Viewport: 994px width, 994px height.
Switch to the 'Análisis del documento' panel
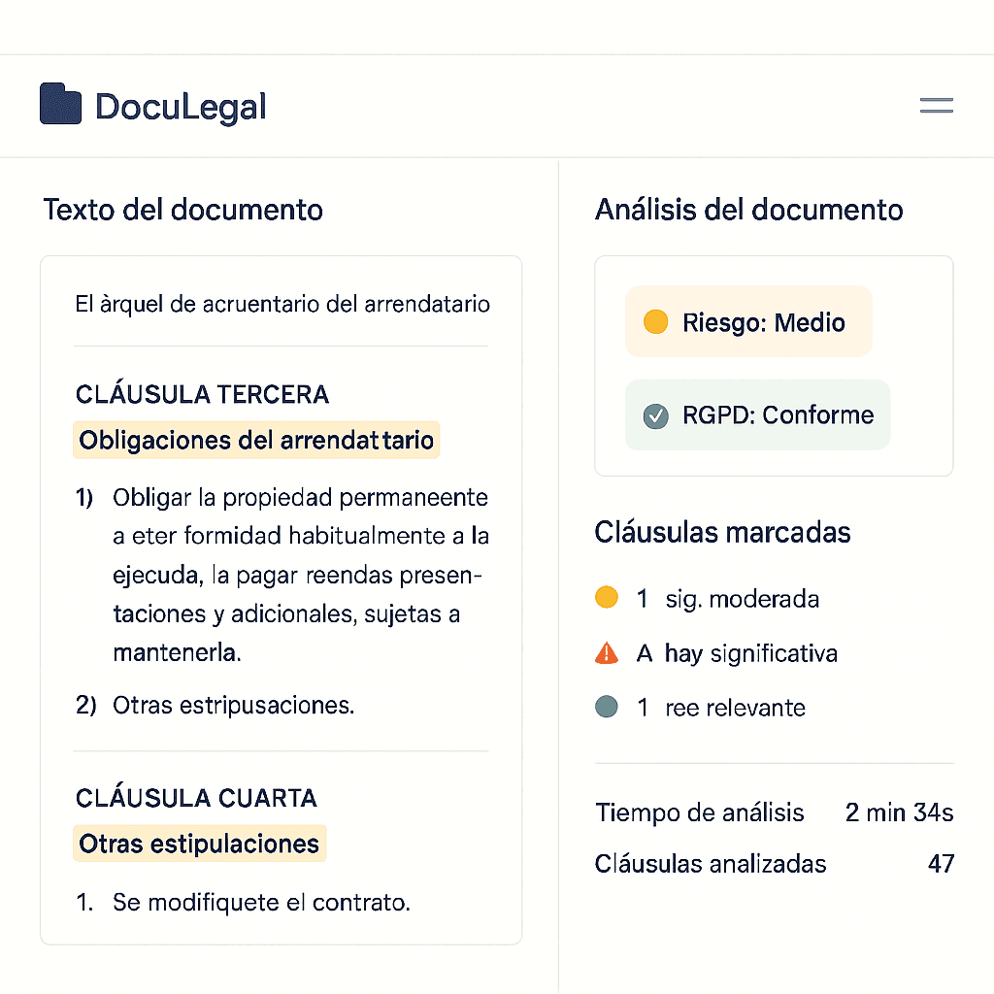(x=749, y=209)
